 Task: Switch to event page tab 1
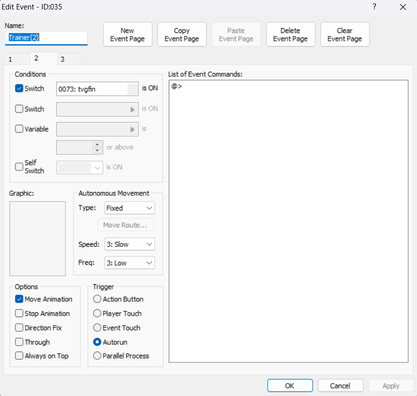[x=11, y=59]
